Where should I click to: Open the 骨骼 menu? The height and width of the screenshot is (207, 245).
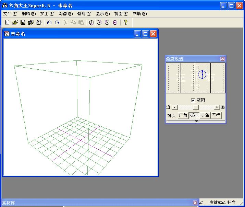pos(84,14)
